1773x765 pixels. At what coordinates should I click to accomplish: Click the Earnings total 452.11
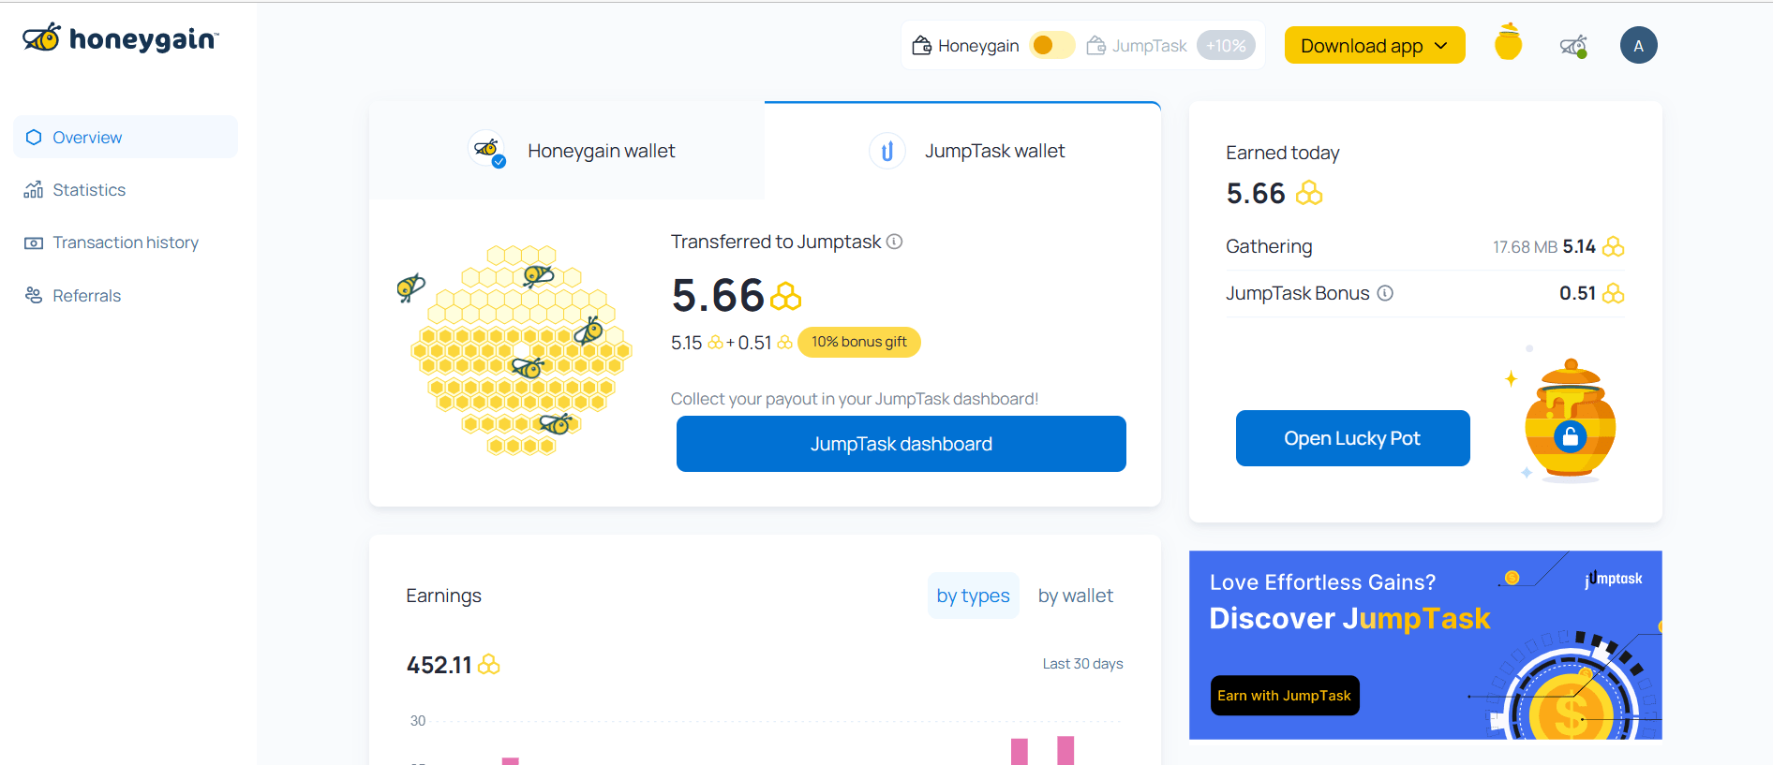439,665
